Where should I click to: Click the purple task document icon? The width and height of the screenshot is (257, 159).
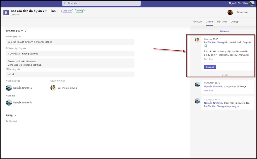[6, 13]
